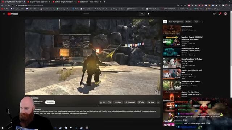
Task: Click the magnifier search button
Action: (142, 14)
